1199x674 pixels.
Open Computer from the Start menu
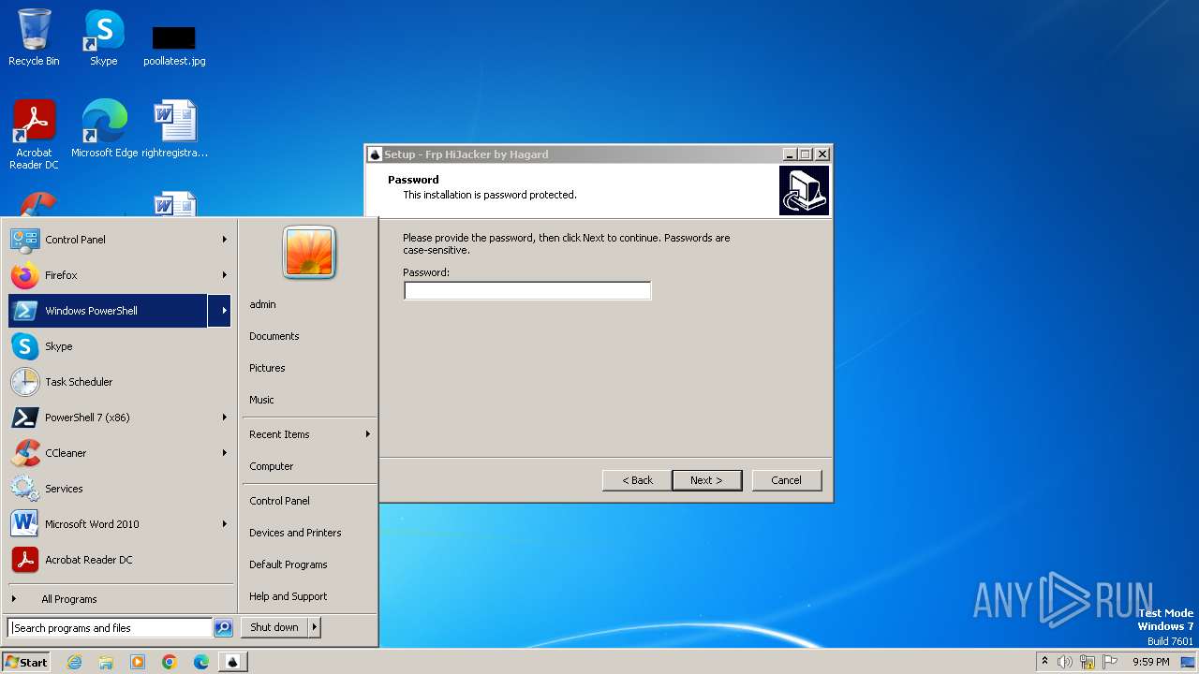point(309,466)
